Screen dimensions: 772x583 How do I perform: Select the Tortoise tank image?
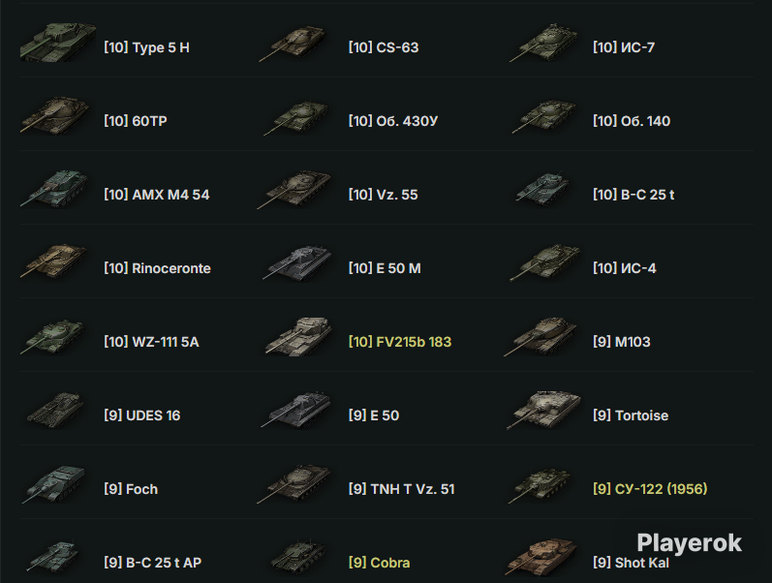coord(544,410)
